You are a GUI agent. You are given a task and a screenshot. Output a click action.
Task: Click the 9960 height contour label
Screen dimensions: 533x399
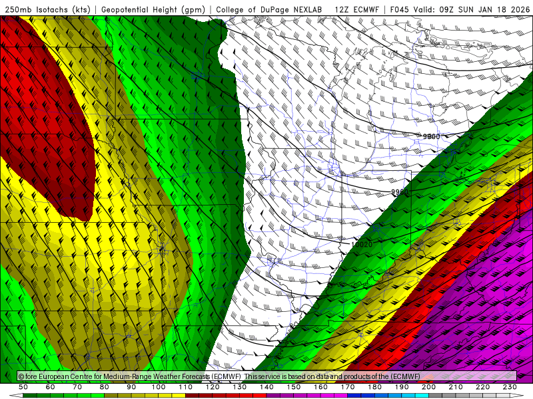399,192
